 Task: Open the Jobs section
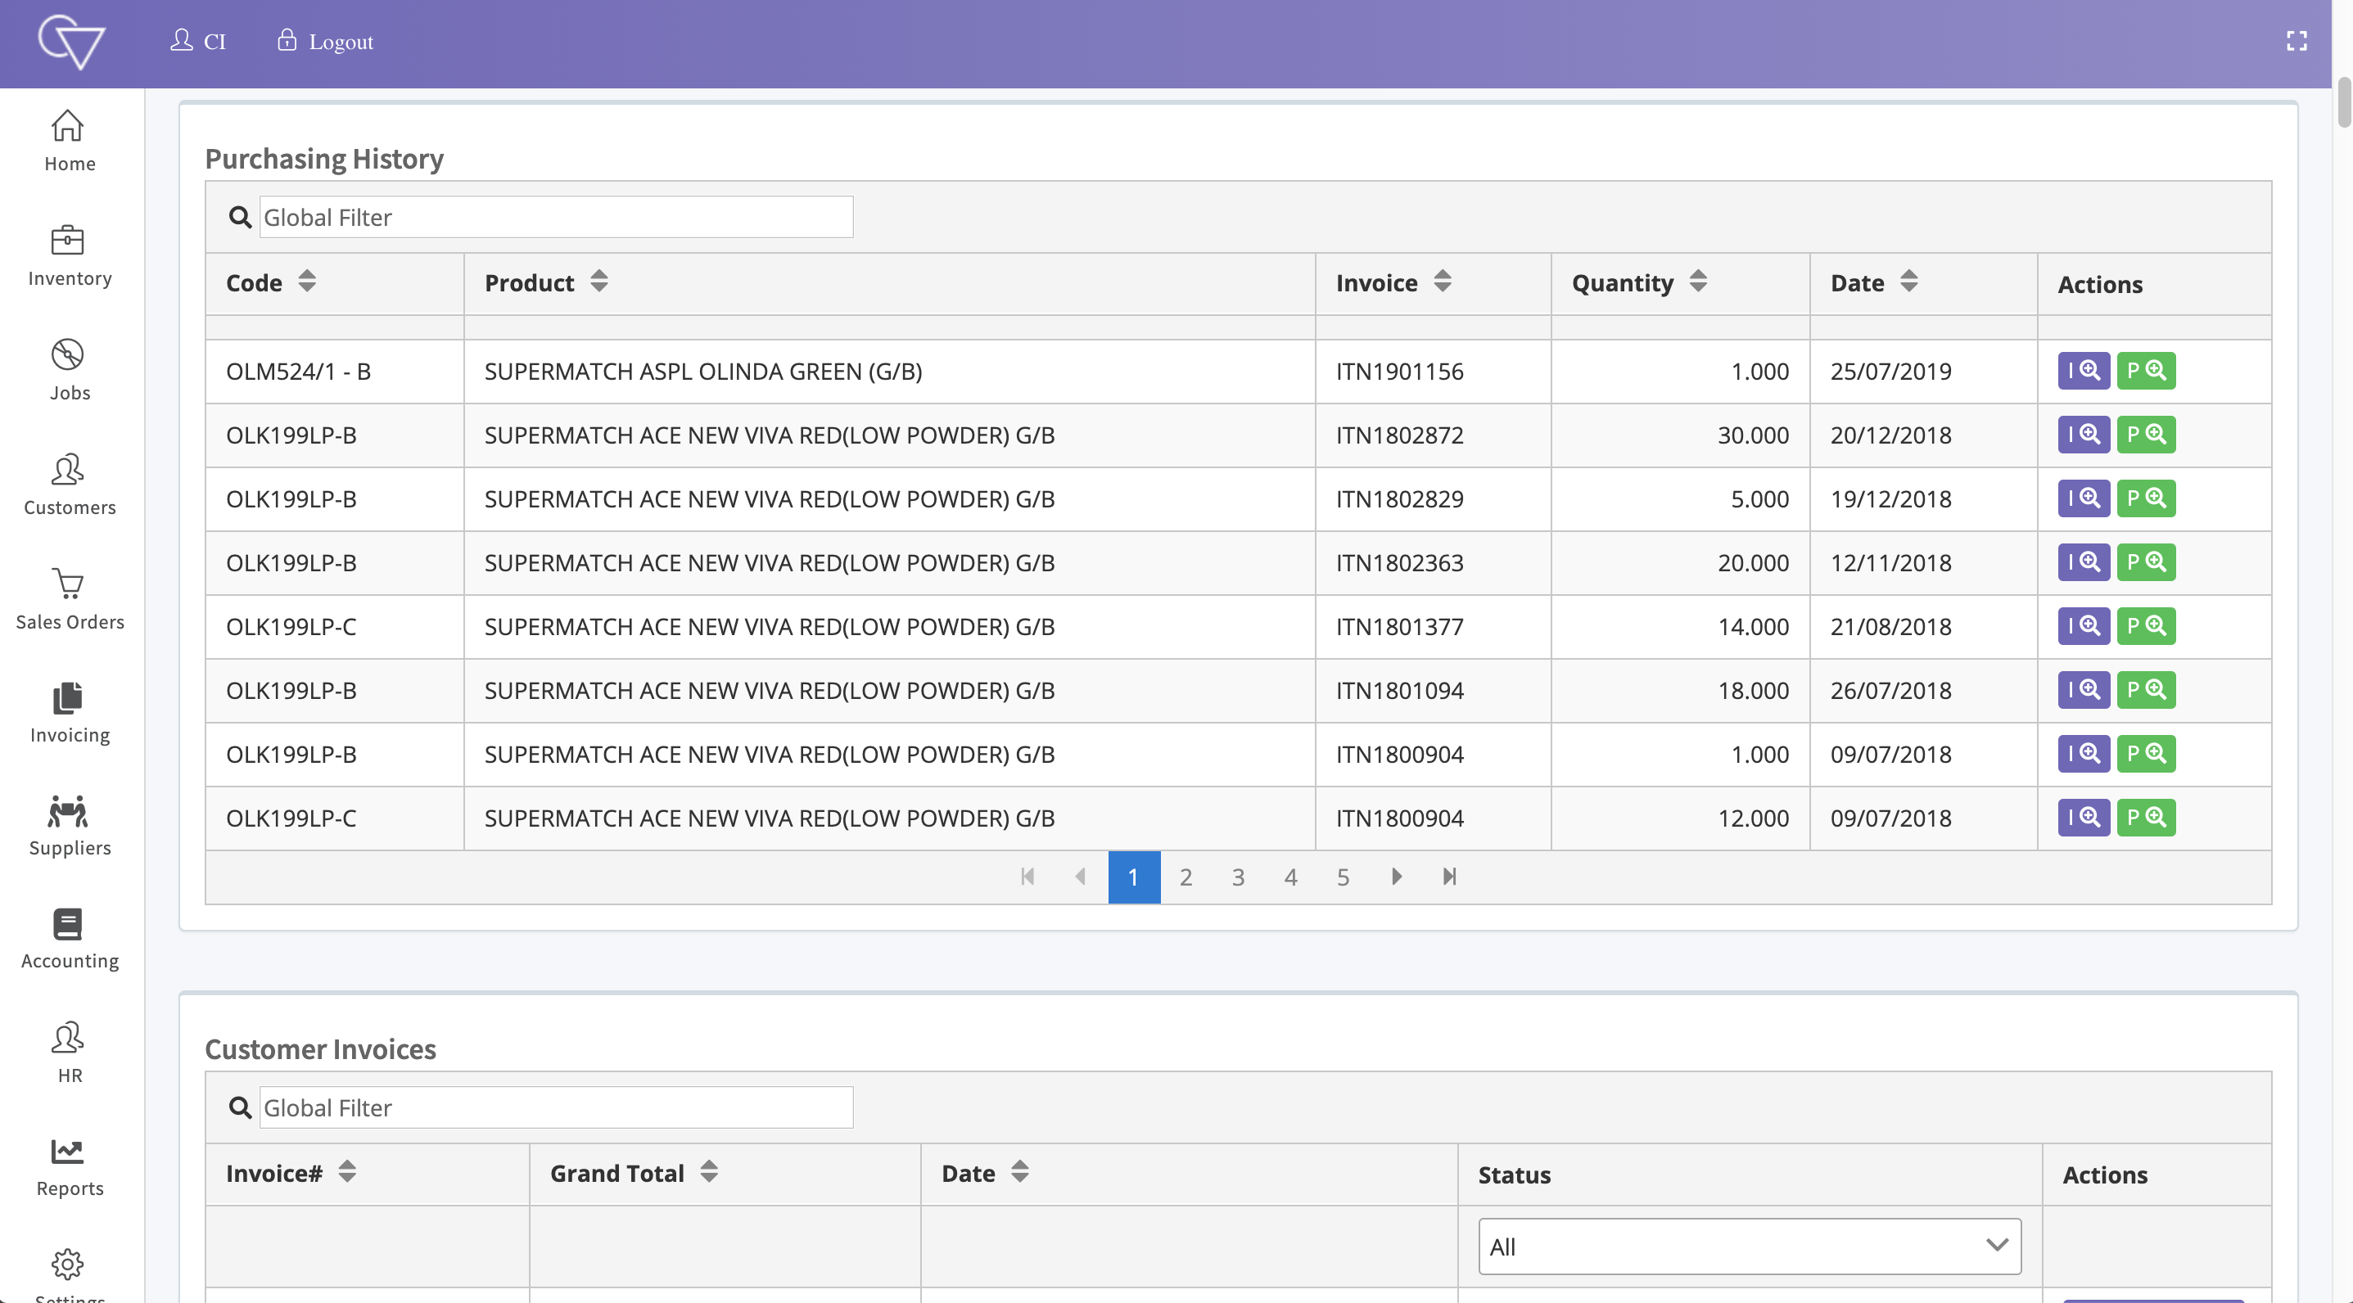(70, 368)
